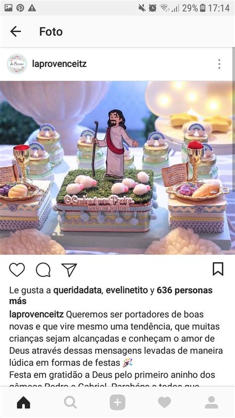The image size is (235, 418).
Task: Open comments with the speech bubble icon
Action: 43,270
